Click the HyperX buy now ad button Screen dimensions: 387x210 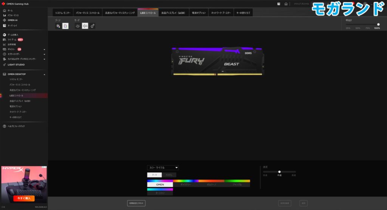[23, 198]
